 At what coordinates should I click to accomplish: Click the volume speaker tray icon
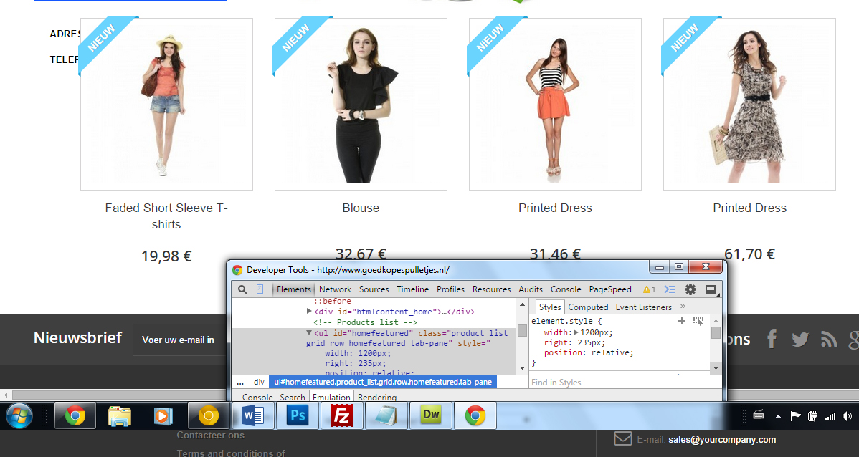[x=847, y=416]
